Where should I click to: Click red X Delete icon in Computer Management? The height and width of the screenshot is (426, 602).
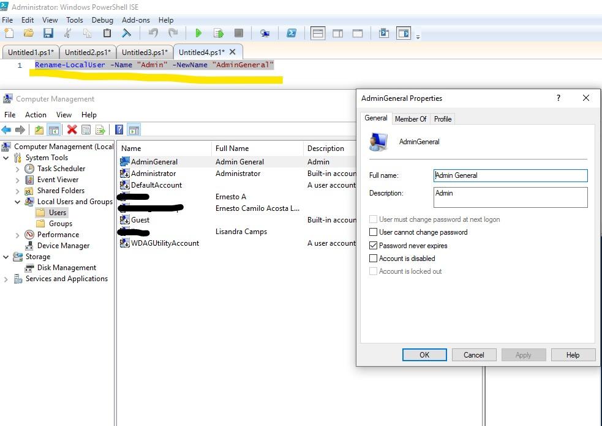coord(72,130)
